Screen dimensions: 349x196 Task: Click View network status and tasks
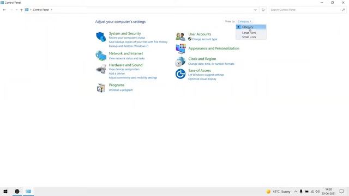tap(127, 58)
